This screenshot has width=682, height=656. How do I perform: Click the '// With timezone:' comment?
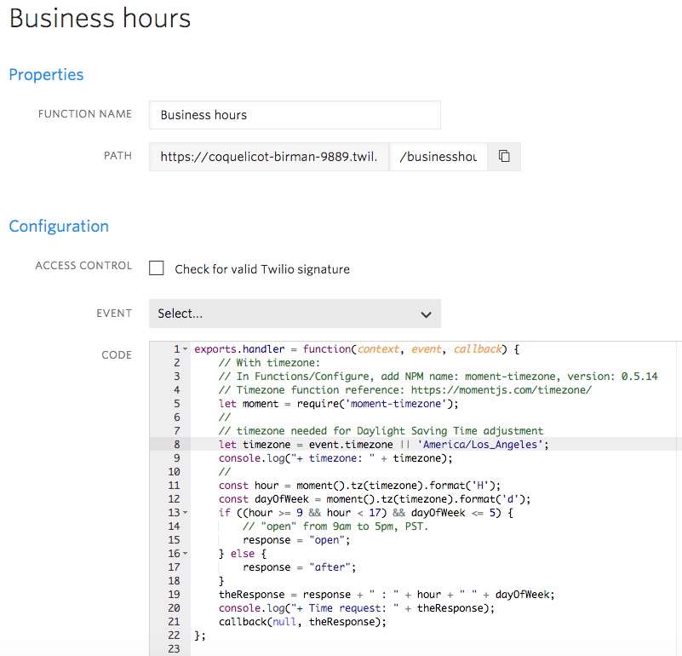click(269, 363)
